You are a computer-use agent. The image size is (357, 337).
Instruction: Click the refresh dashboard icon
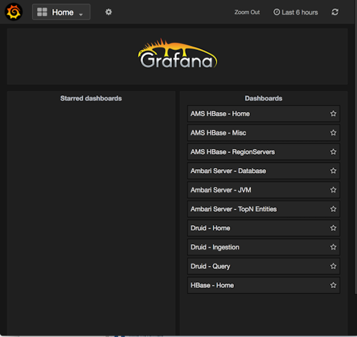pyautogui.click(x=335, y=12)
